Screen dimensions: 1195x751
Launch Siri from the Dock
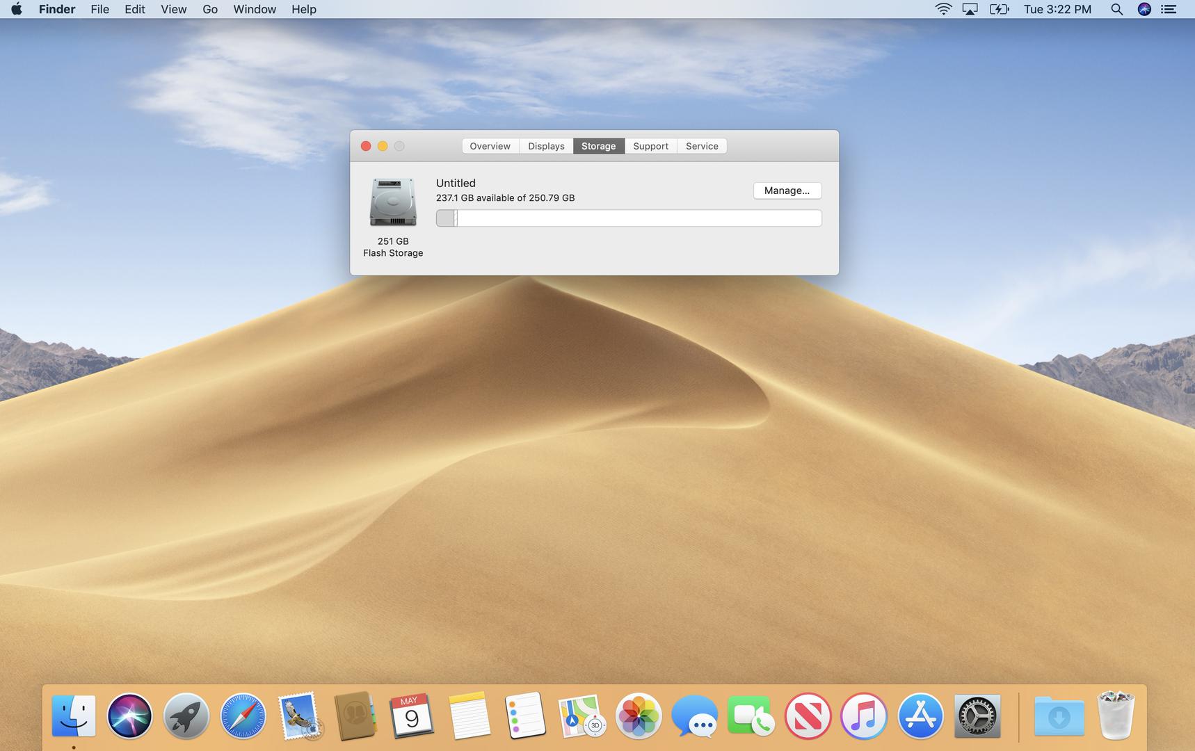[129, 716]
